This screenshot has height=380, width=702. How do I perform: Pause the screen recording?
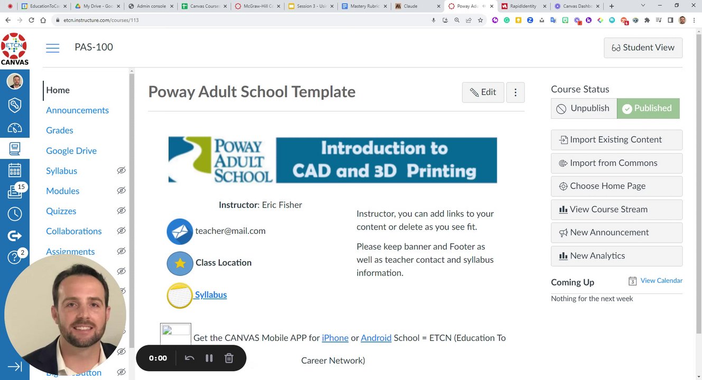pos(209,358)
